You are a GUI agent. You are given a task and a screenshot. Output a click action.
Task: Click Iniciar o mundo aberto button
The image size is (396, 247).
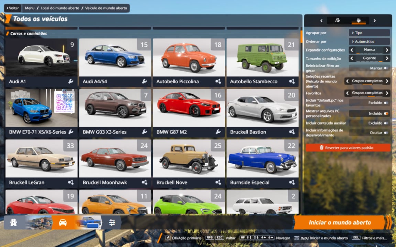(x=340, y=222)
